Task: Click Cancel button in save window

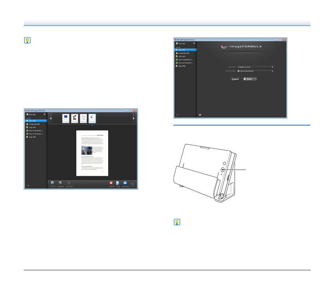Action: click(235, 79)
